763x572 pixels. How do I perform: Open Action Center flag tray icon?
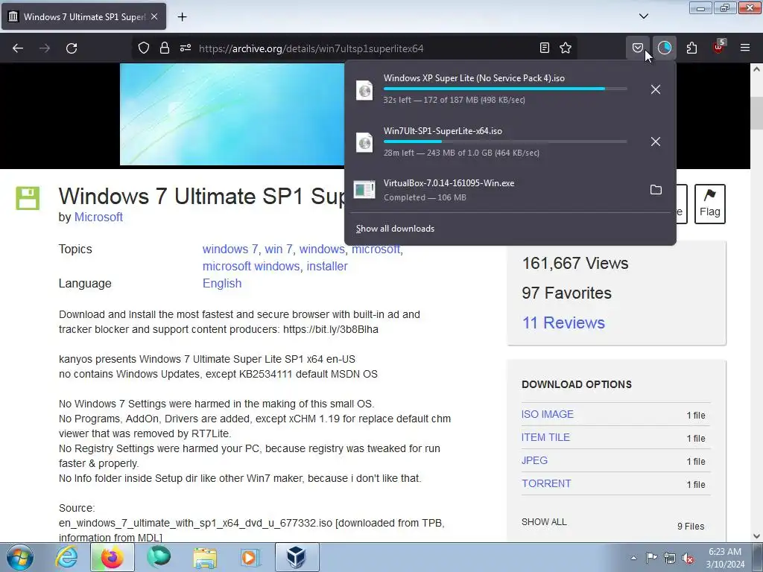[651, 558]
